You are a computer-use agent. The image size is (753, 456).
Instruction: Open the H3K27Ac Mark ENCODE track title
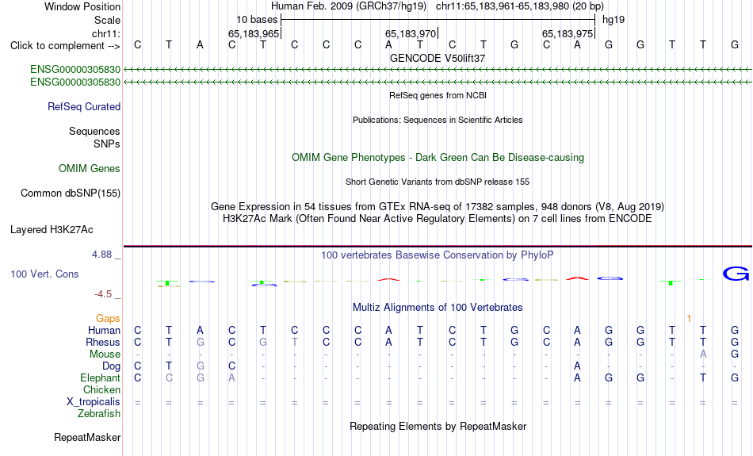click(x=438, y=219)
